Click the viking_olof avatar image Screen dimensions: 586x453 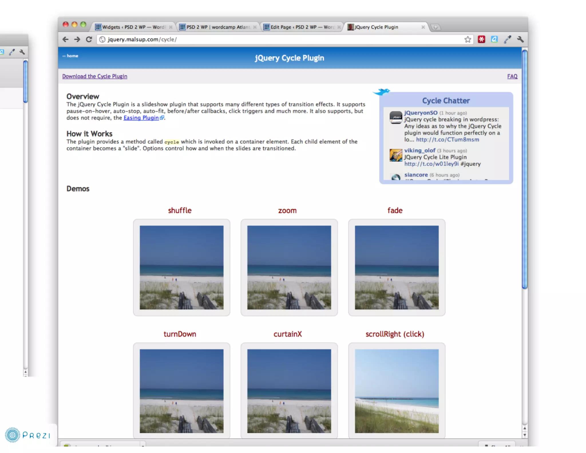click(x=396, y=155)
